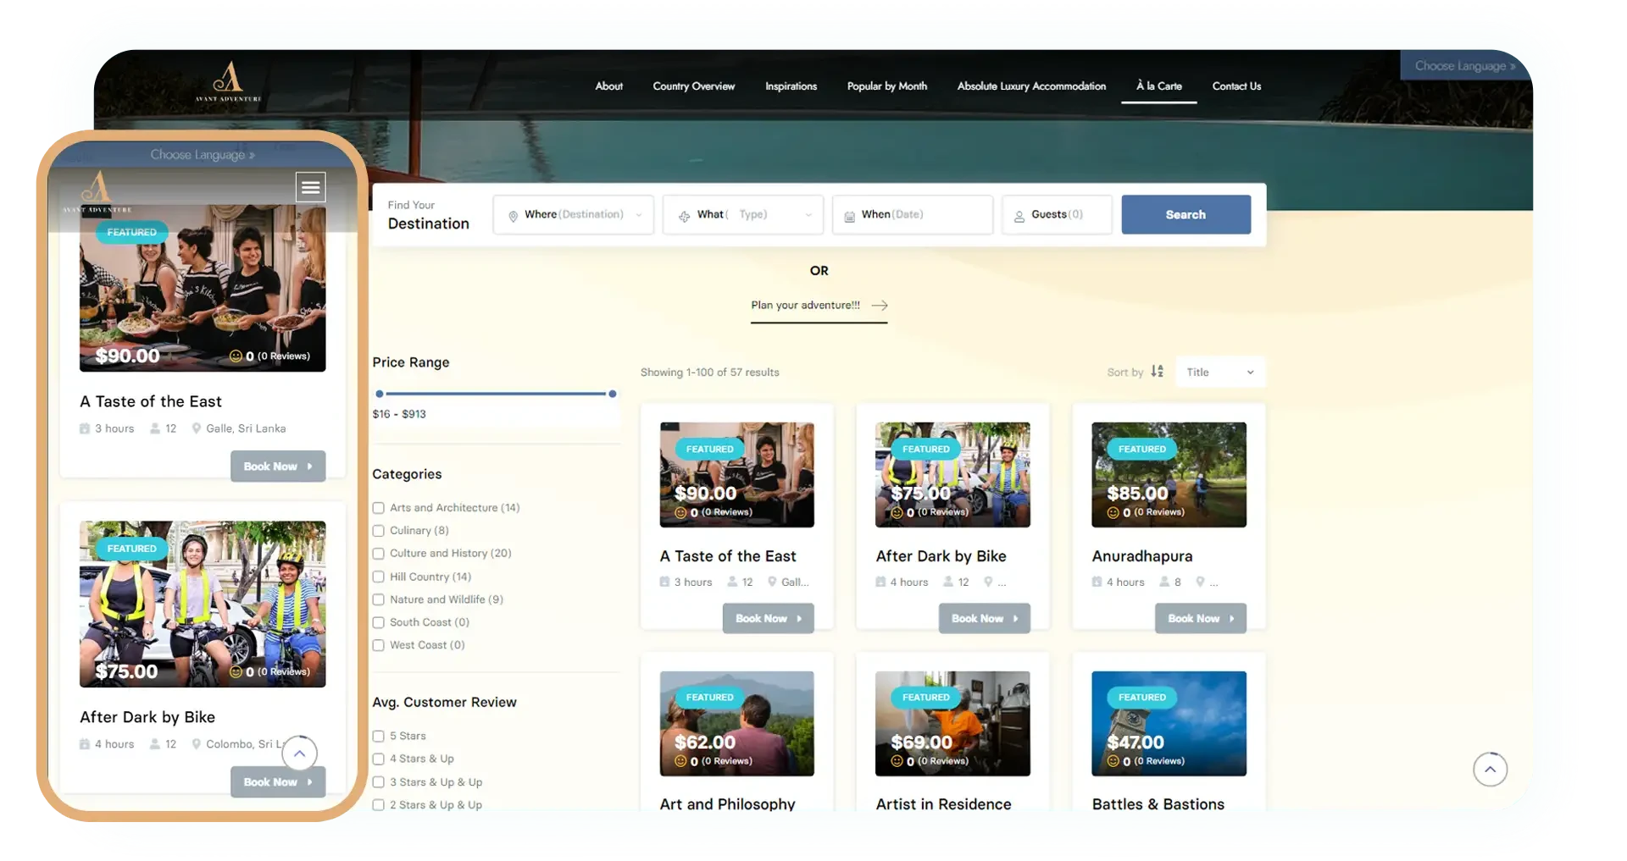Image resolution: width=1627 pixels, height=861 pixels.
Task: Open the mobile hamburger menu icon
Action: point(310,187)
